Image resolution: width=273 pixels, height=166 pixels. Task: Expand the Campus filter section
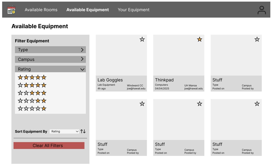pos(50,59)
